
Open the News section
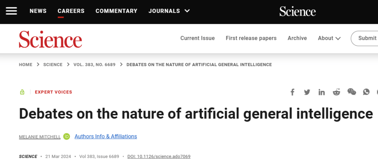click(x=38, y=11)
